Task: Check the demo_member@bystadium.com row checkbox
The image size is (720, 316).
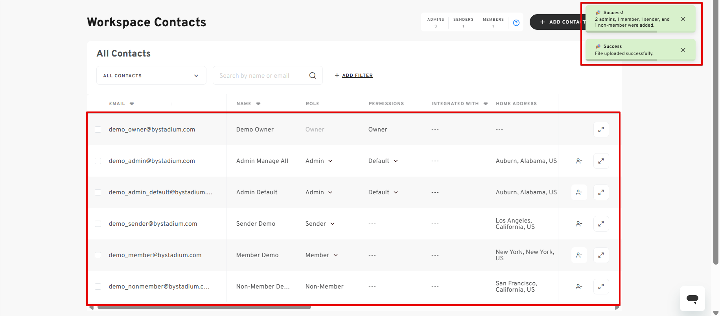Action: tap(98, 255)
